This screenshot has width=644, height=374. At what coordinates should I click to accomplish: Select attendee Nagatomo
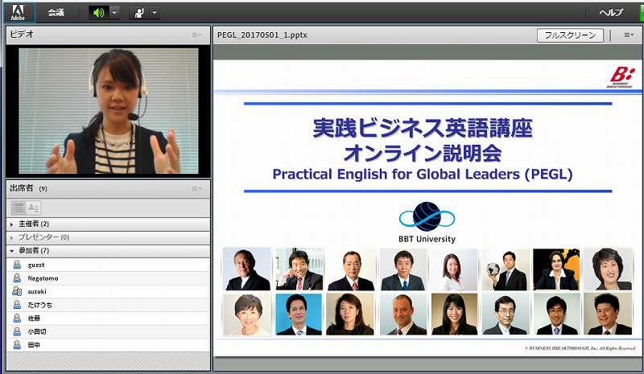point(108,278)
